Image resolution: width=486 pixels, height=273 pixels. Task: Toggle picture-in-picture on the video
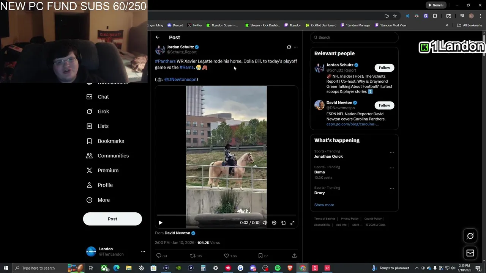click(283, 223)
